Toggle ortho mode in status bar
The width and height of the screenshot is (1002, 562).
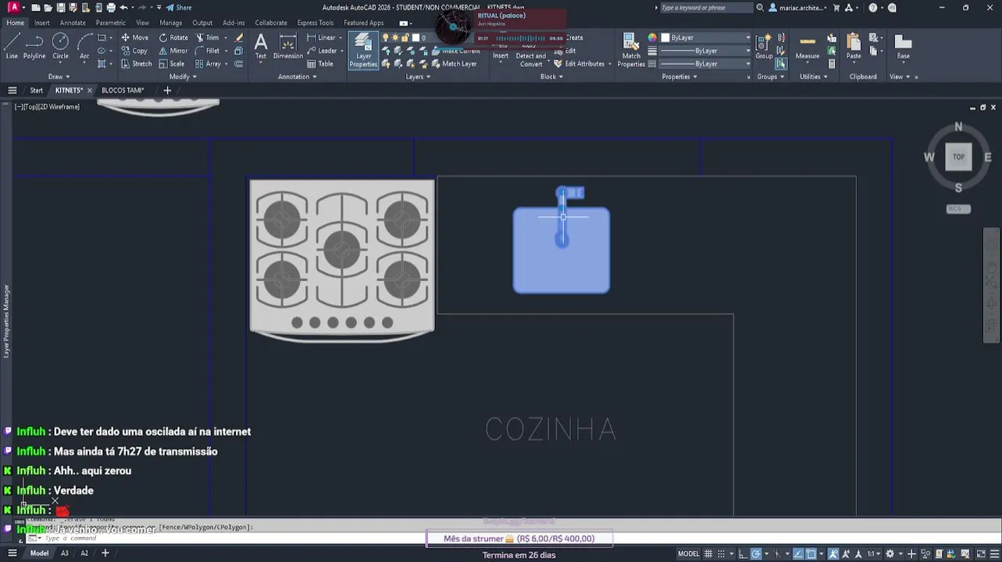(742, 553)
